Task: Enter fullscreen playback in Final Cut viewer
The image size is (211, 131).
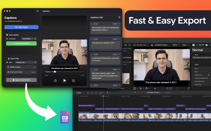Action: [189, 89]
